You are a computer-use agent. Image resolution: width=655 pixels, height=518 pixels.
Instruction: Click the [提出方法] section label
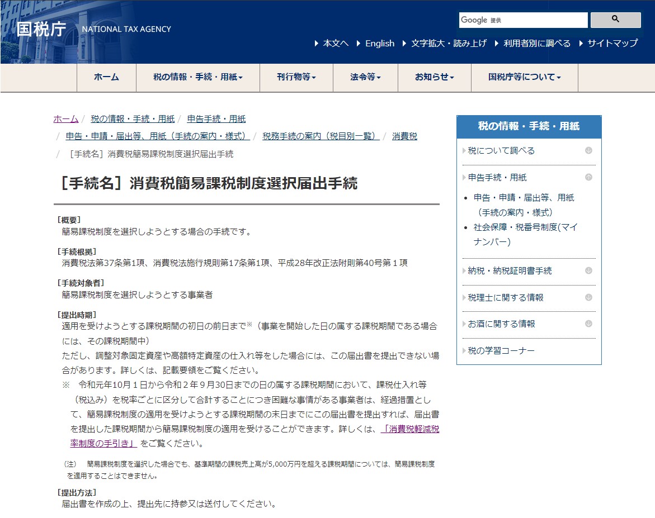tap(77, 493)
